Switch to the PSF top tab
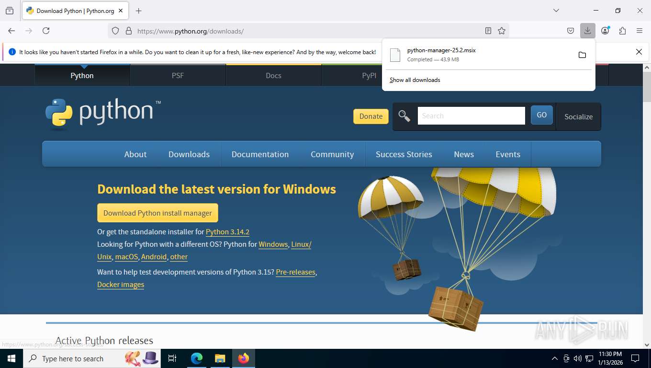Viewport: 651px width, 368px height. tap(178, 75)
